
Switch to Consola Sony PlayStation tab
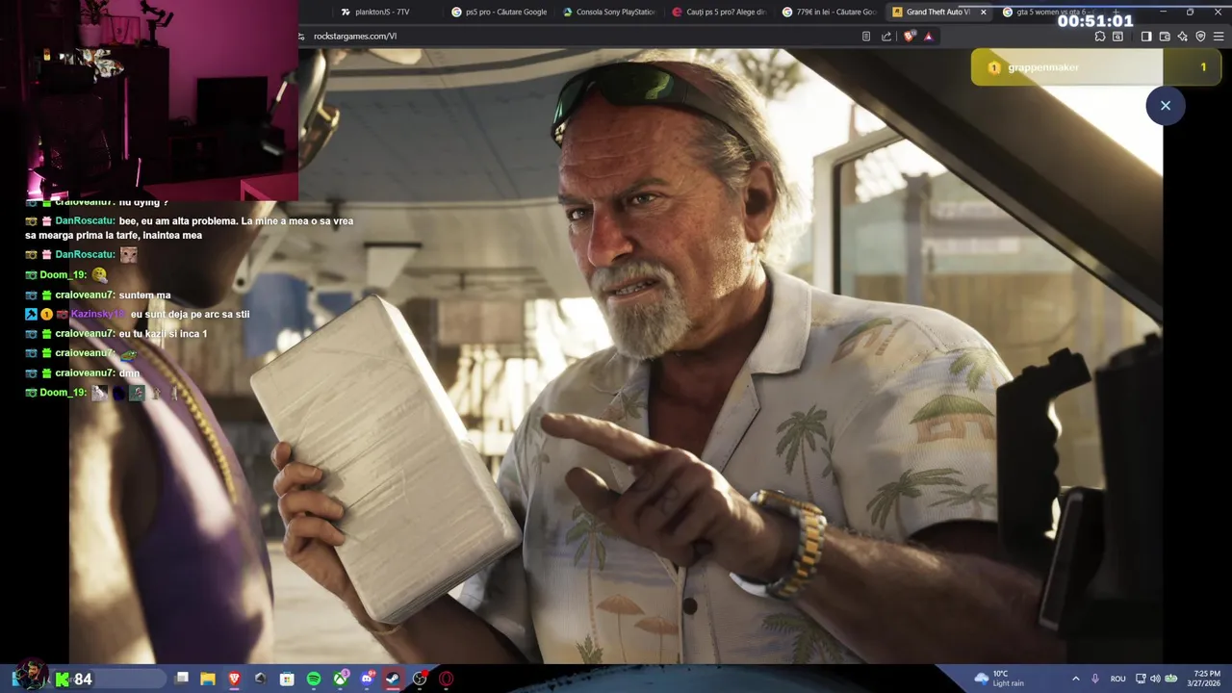(609, 13)
